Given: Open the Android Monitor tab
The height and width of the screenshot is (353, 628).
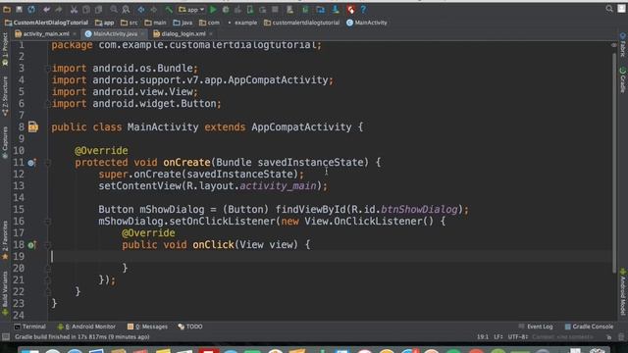Looking at the screenshot, I should (86, 327).
